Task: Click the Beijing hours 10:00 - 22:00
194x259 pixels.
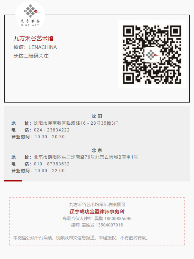Action: (50, 171)
